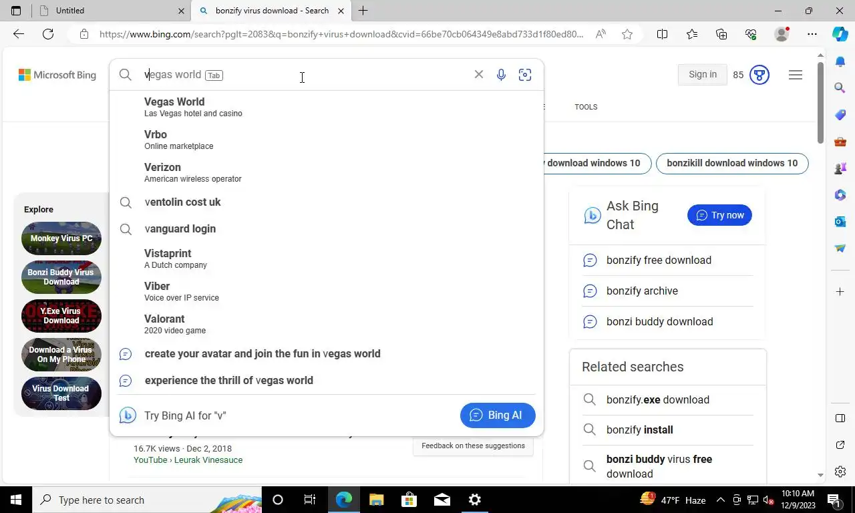Open Copilot icon in Edge corner

[840, 34]
